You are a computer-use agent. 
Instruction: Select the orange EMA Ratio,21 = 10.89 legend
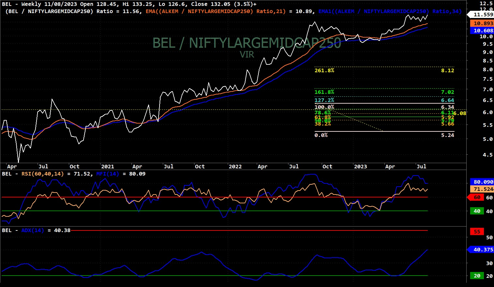229,11
